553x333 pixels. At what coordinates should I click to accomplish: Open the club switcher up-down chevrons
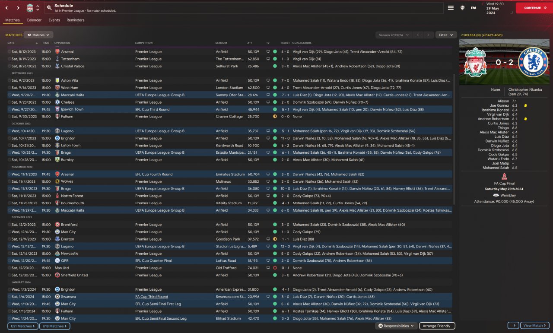[x=38, y=8]
